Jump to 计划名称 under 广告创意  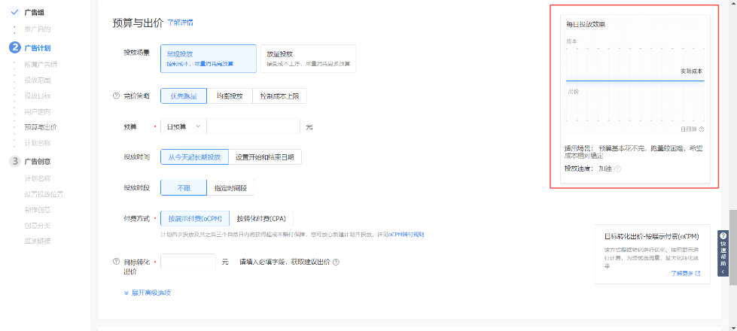tap(38, 178)
